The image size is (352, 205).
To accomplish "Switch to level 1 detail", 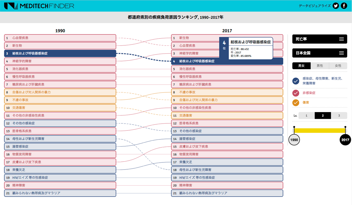I will (306, 116).
